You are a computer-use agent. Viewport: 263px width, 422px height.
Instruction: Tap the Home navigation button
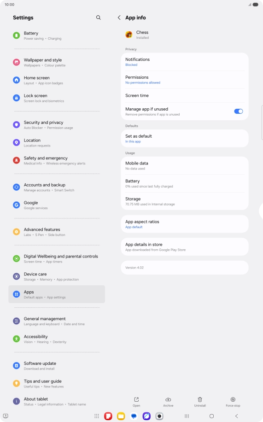click(x=211, y=416)
